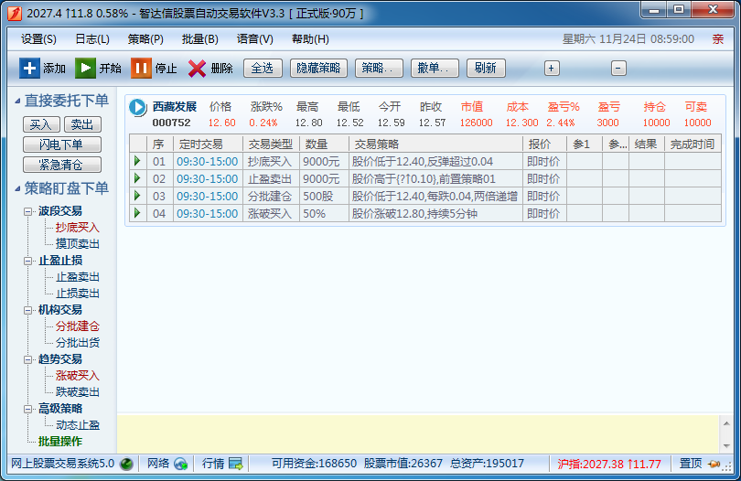The height and width of the screenshot is (481, 741).
Task: Open the 设置(S) menu
Action: [38, 39]
